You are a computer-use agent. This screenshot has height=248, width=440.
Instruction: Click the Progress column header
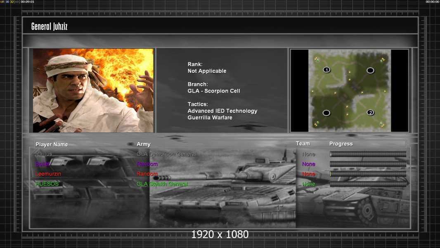[341, 144]
